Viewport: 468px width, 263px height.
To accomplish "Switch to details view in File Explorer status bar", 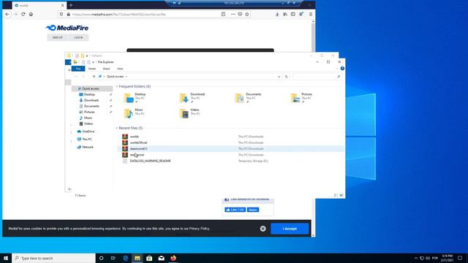I will (x=336, y=195).
